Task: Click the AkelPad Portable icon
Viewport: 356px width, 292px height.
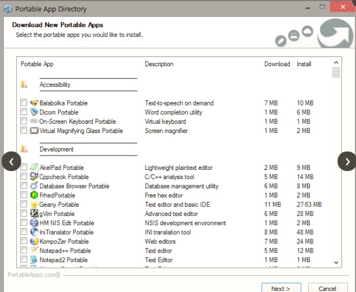Action: (34, 167)
